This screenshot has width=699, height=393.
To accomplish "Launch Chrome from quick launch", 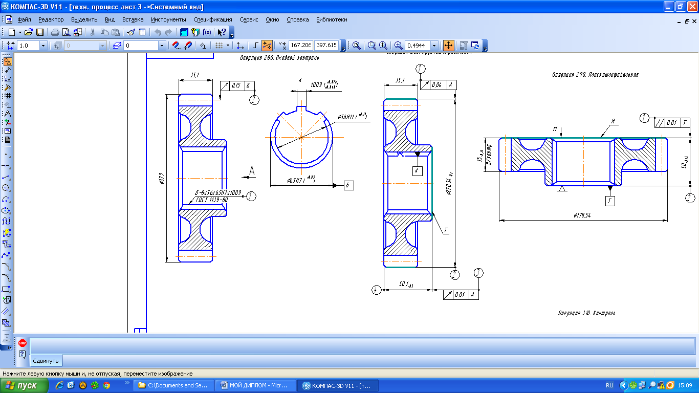I will [107, 386].
